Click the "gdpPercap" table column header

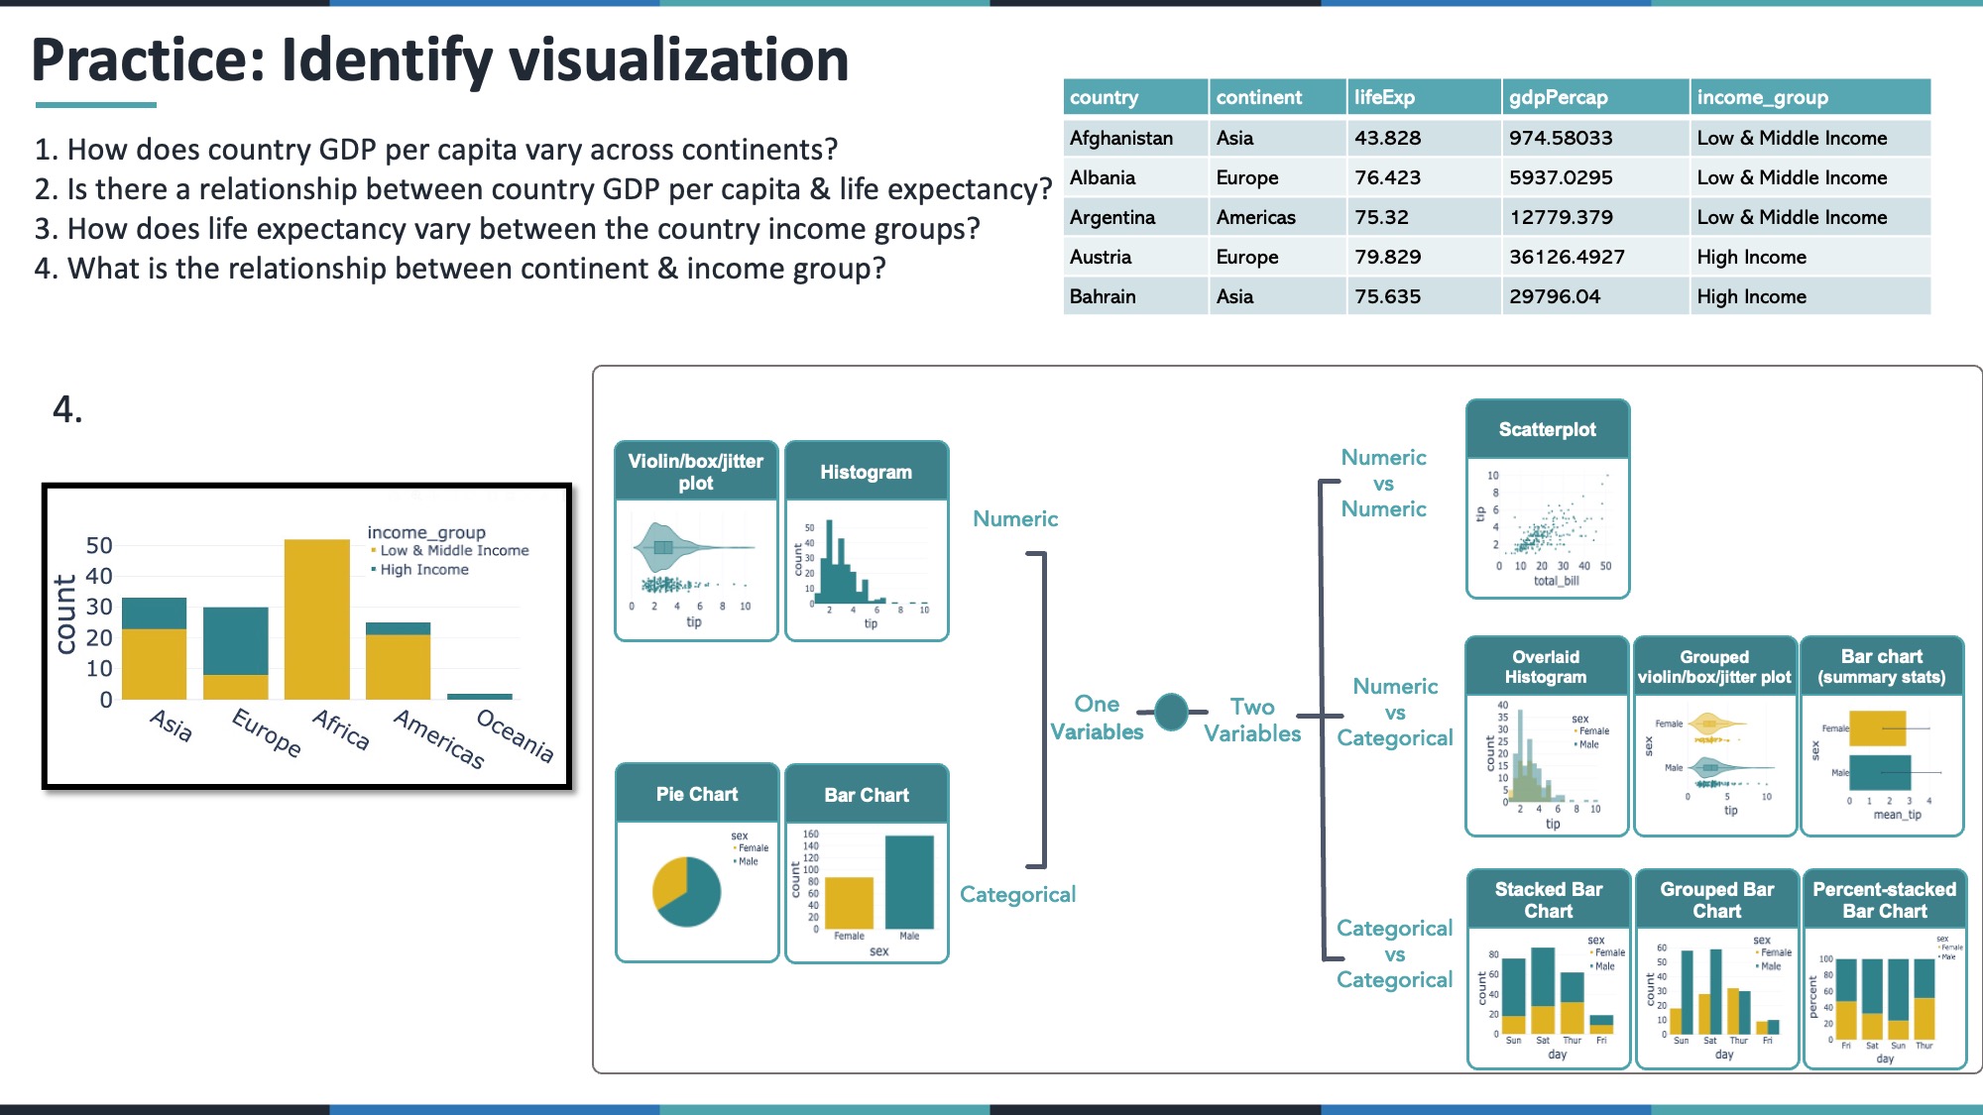(1595, 97)
